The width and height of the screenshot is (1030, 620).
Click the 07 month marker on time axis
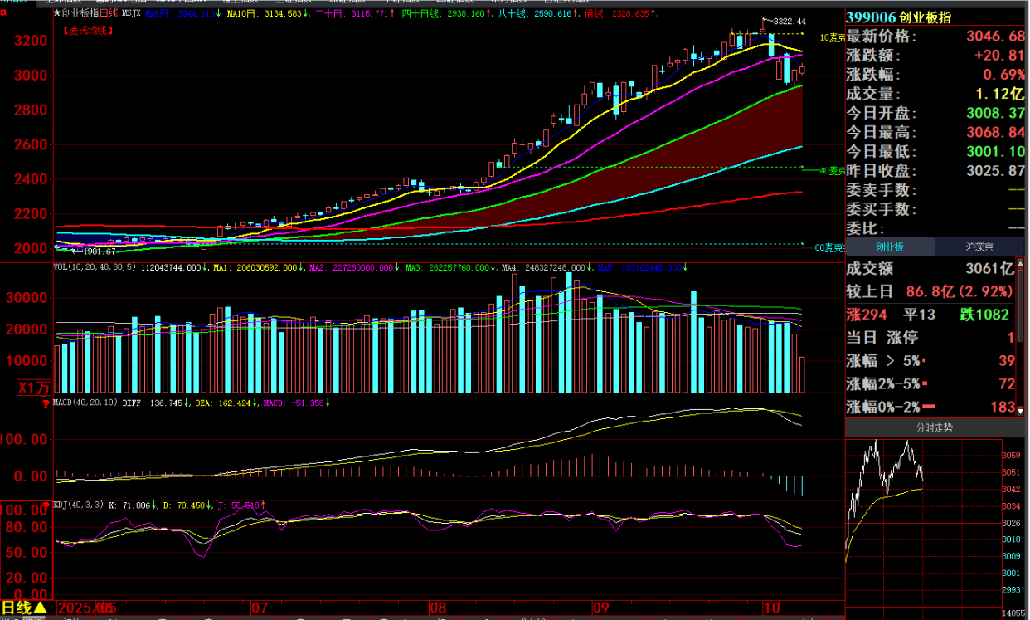click(260, 608)
